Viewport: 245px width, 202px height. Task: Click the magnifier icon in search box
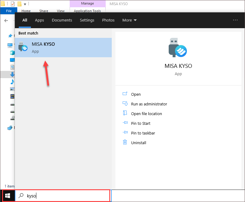tap(21, 195)
